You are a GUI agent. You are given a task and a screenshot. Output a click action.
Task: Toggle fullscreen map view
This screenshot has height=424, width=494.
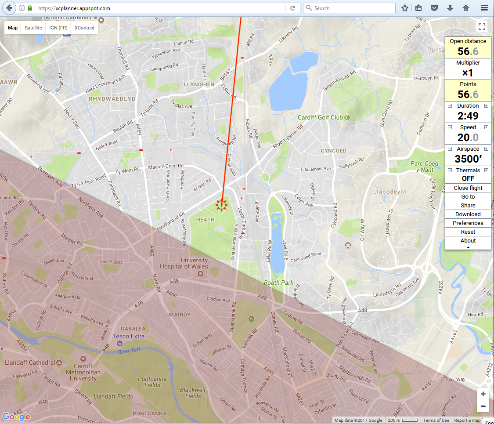pyautogui.click(x=482, y=26)
